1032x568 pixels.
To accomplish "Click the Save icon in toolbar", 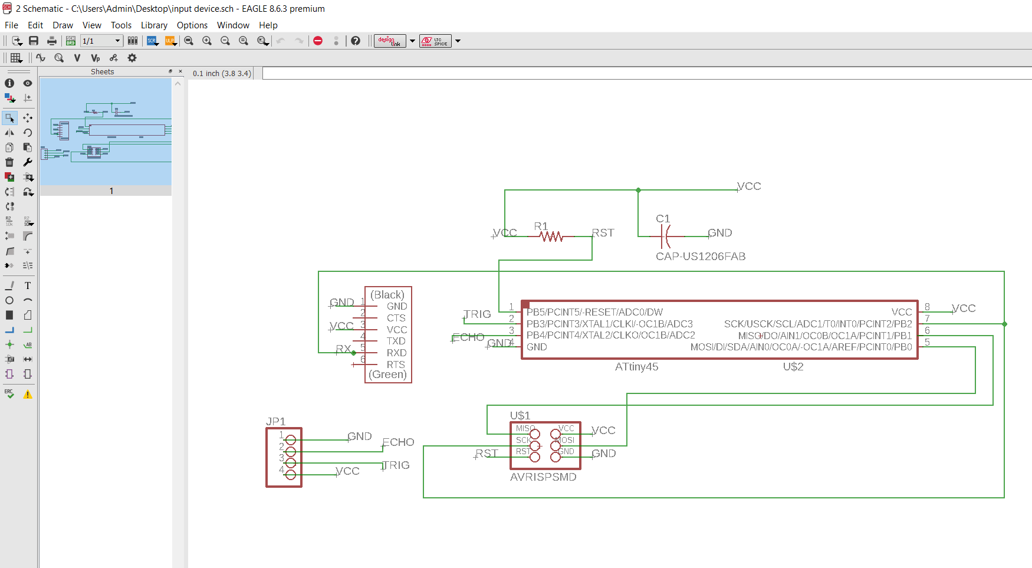I will pos(34,41).
